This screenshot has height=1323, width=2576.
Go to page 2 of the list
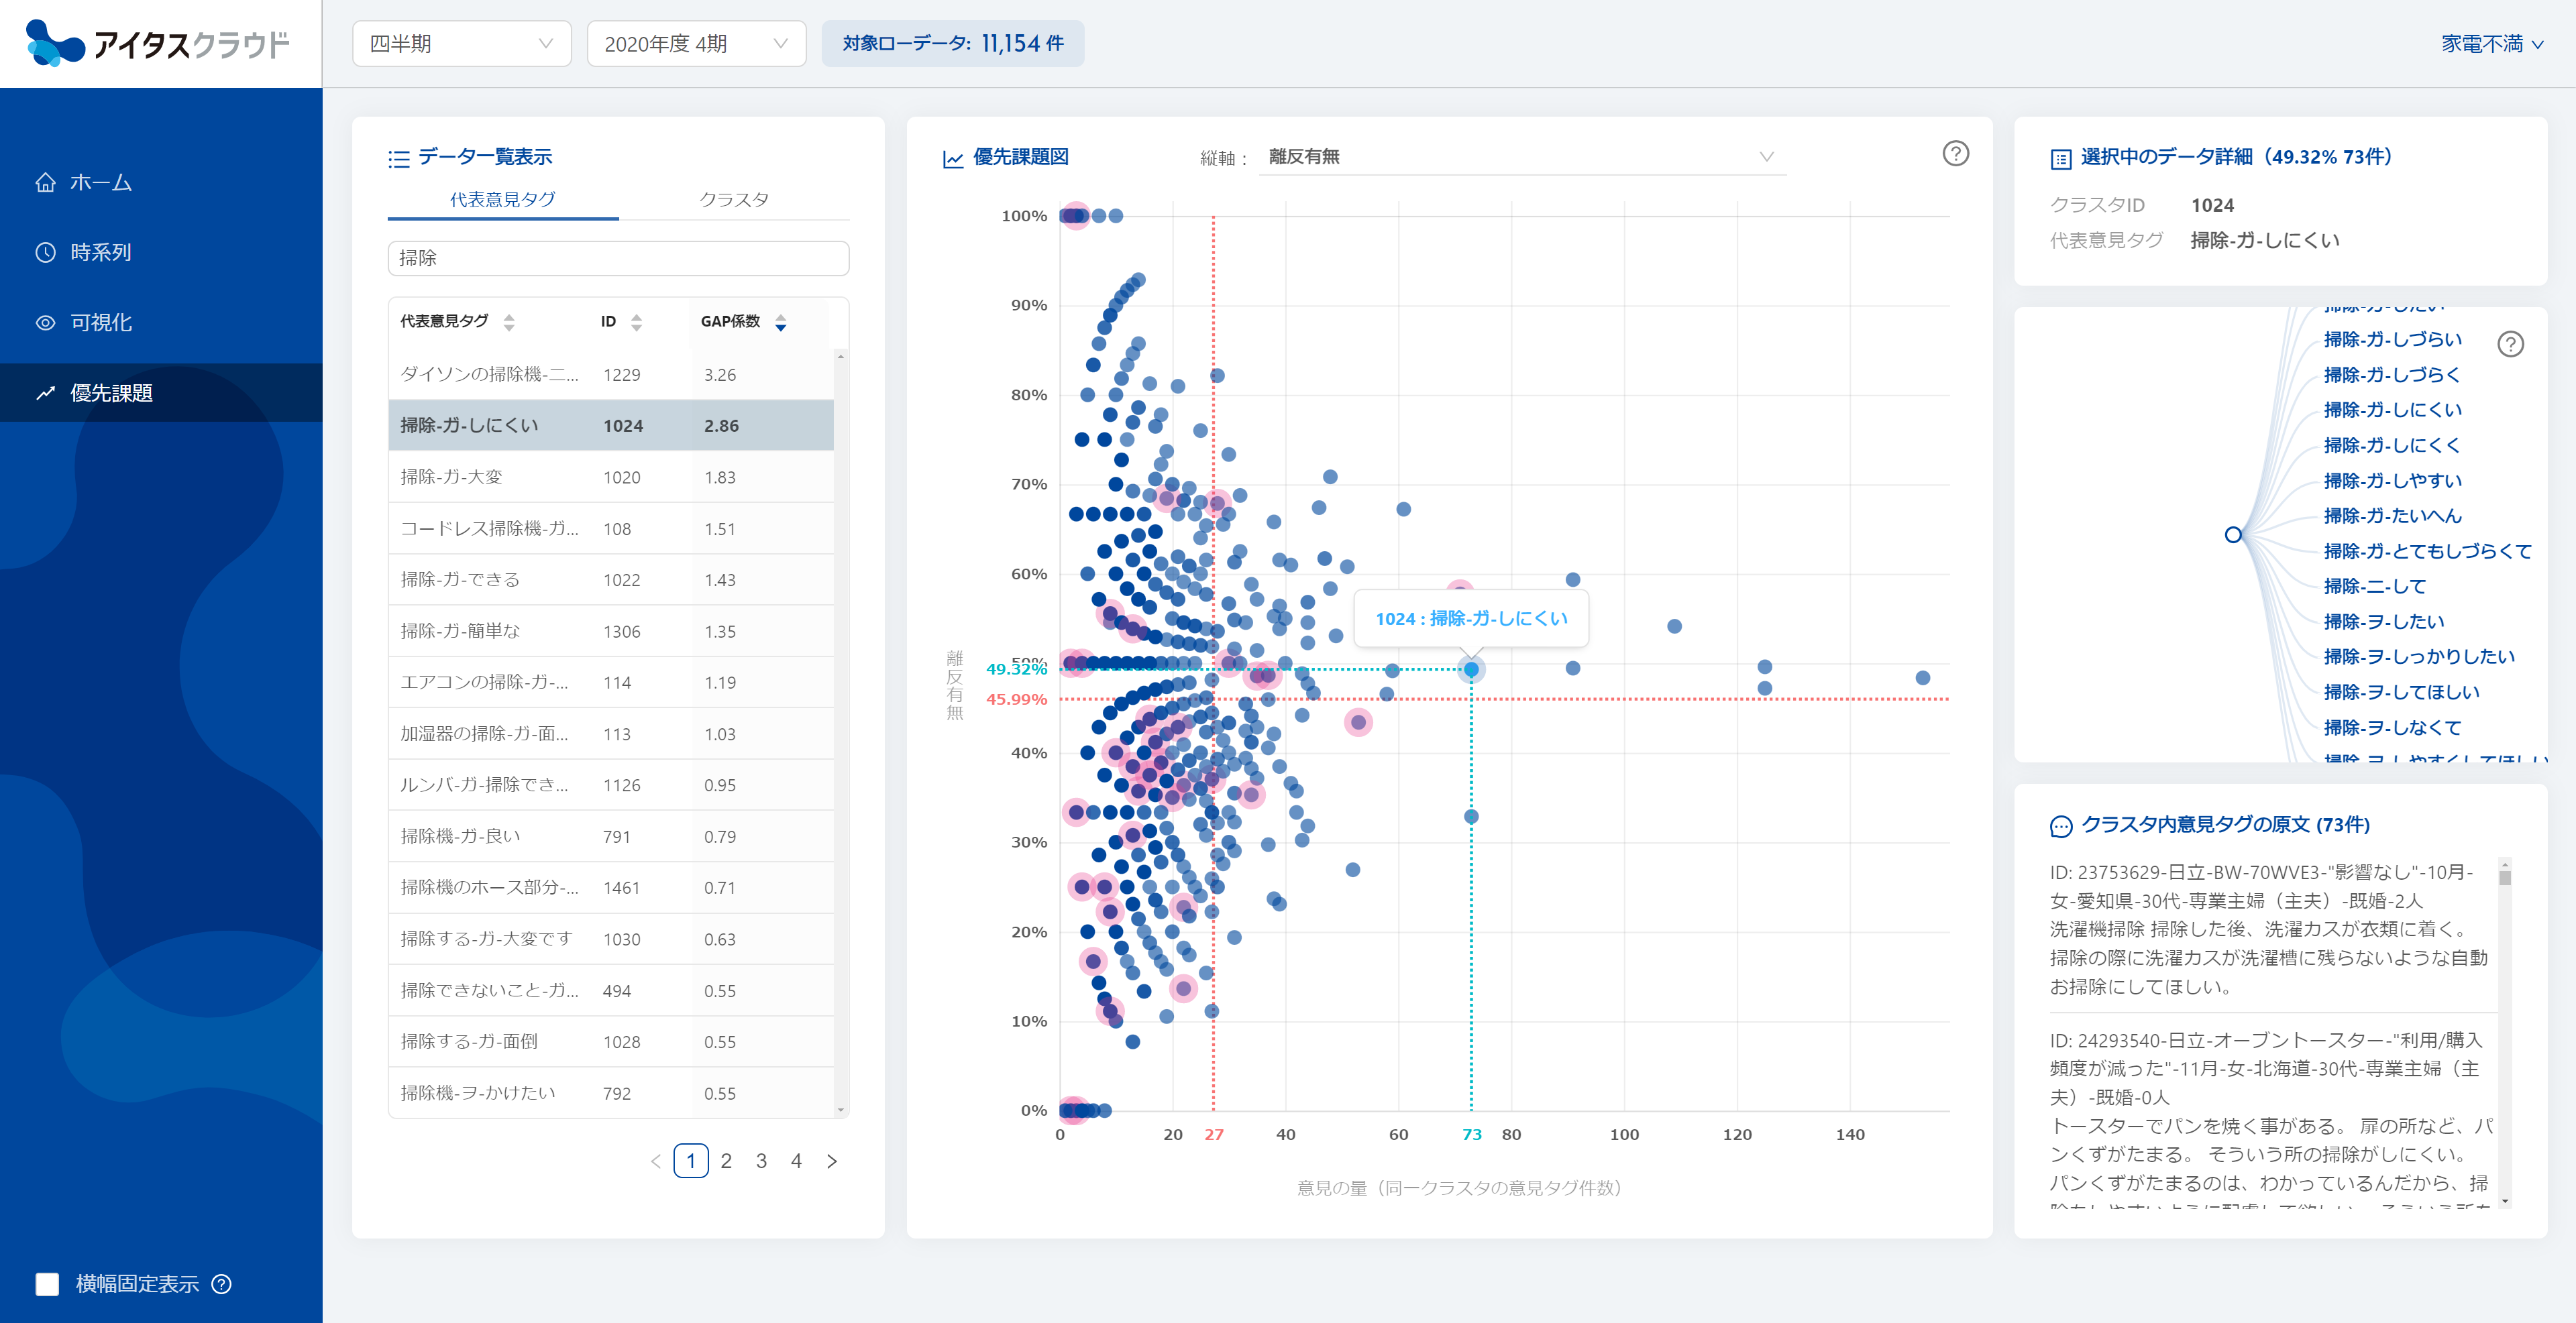pyautogui.click(x=726, y=1161)
